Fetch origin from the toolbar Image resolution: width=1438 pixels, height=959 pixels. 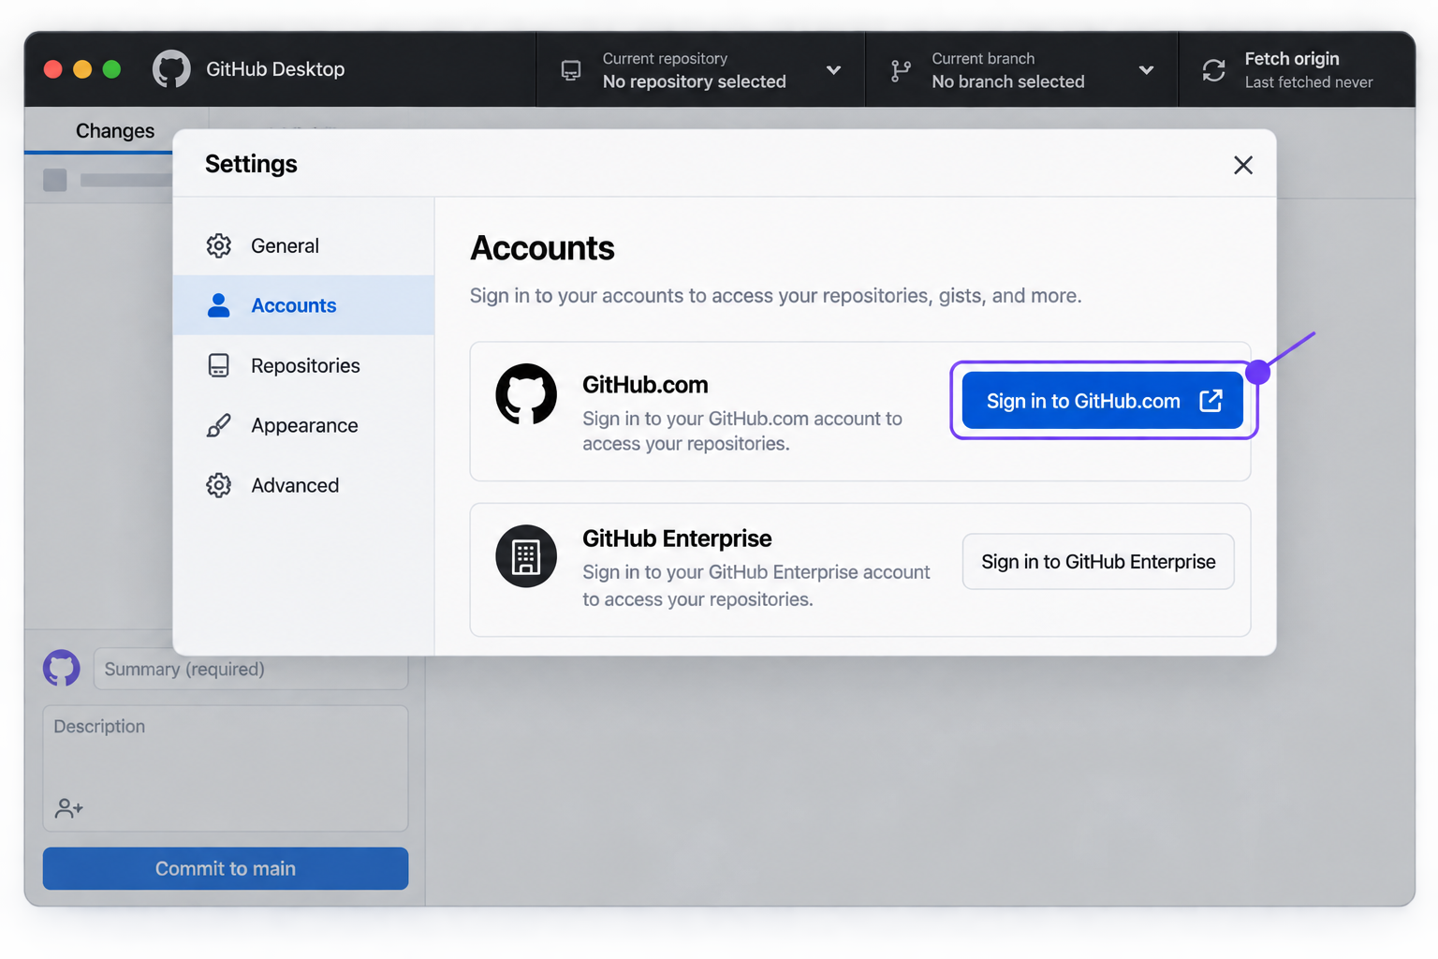1297,70
